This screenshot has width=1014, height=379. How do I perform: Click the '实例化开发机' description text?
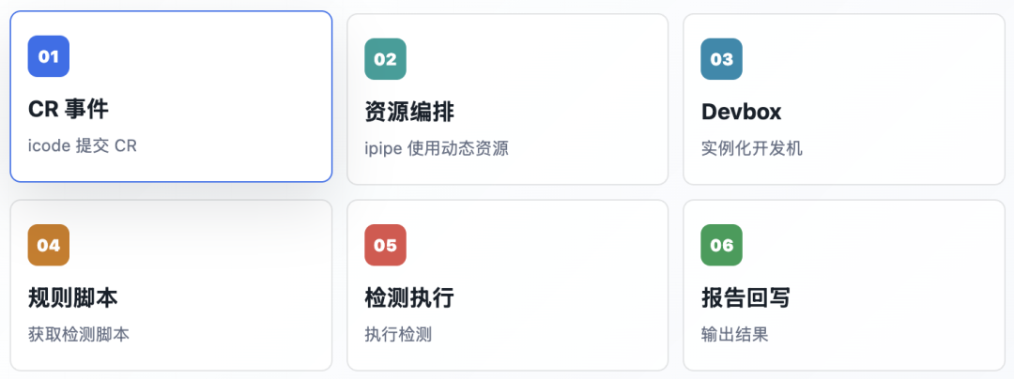(751, 148)
